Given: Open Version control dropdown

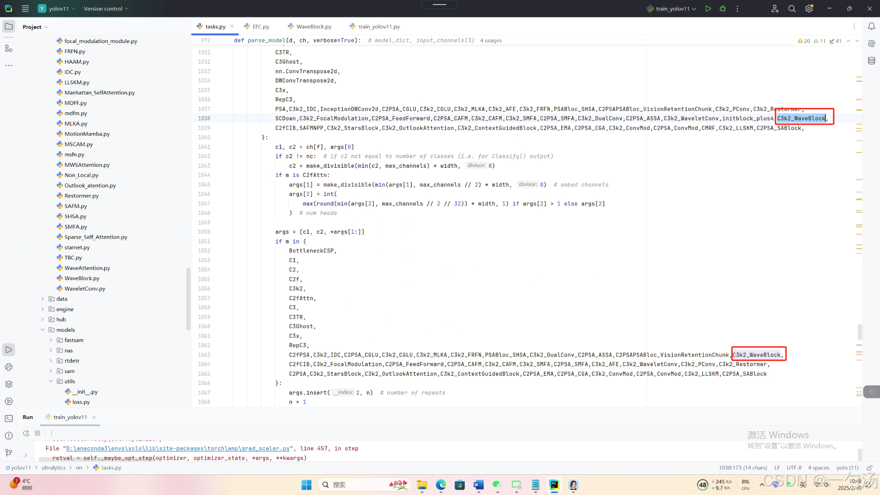Looking at the screenshot, I should (106, 9).
